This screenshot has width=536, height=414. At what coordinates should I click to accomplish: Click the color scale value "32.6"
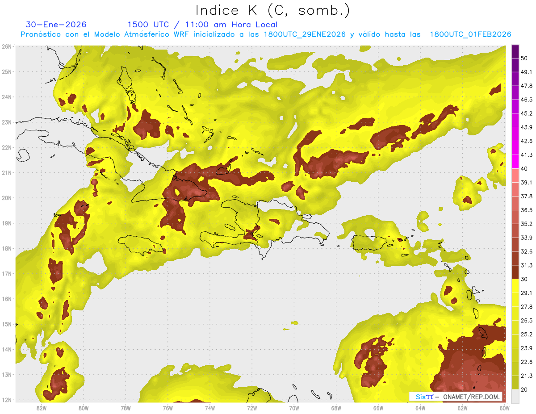pyautogui.click(x=527, y=251)
